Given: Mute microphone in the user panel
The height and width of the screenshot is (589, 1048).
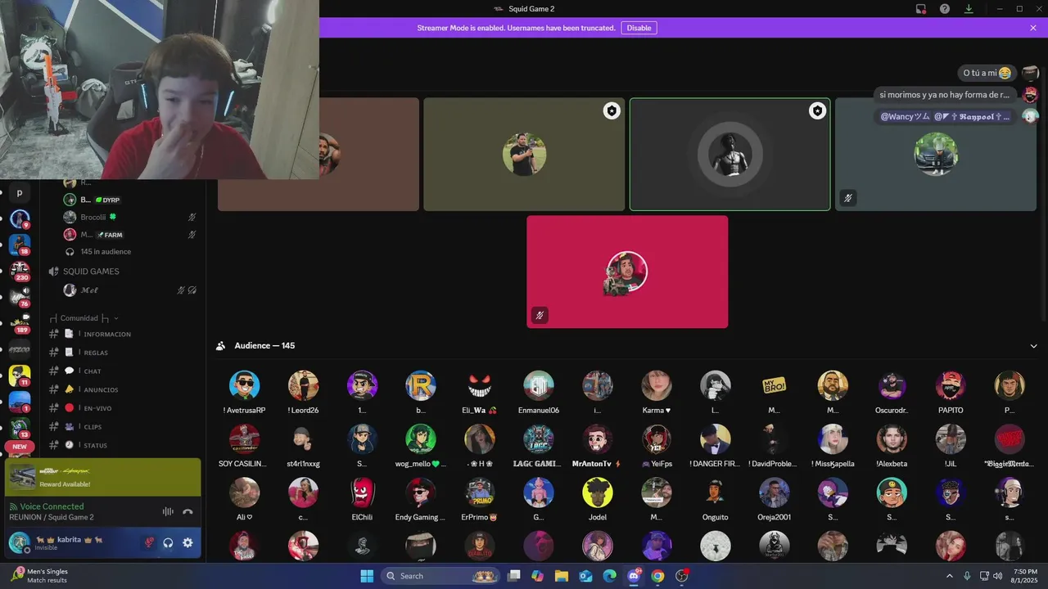Looking at the screenshot, I should [x=148, y=542].
